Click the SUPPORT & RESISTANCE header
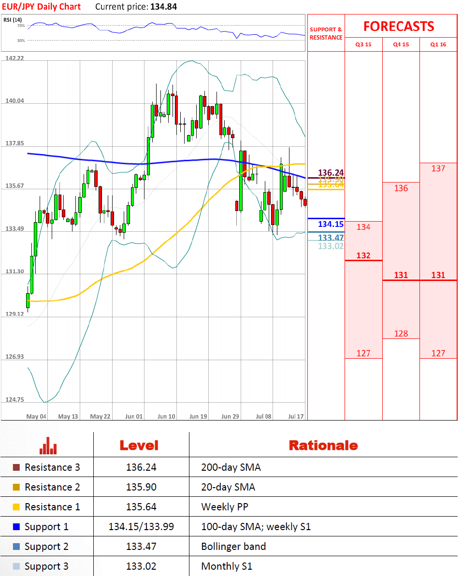 click(326, 33)
